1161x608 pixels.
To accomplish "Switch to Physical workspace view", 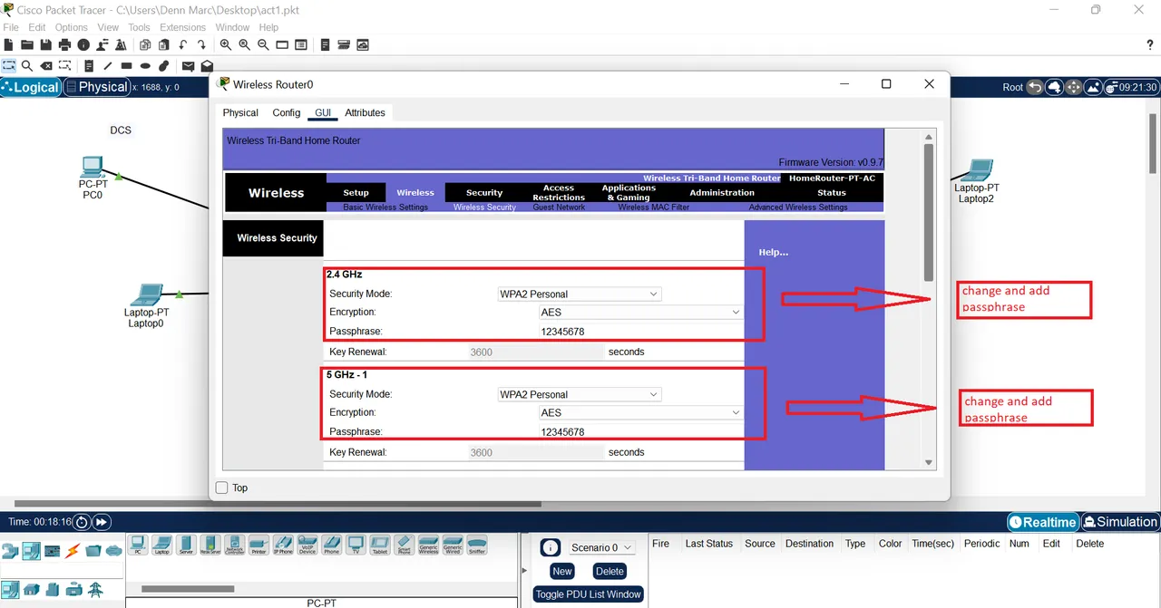I will [96, 87].
